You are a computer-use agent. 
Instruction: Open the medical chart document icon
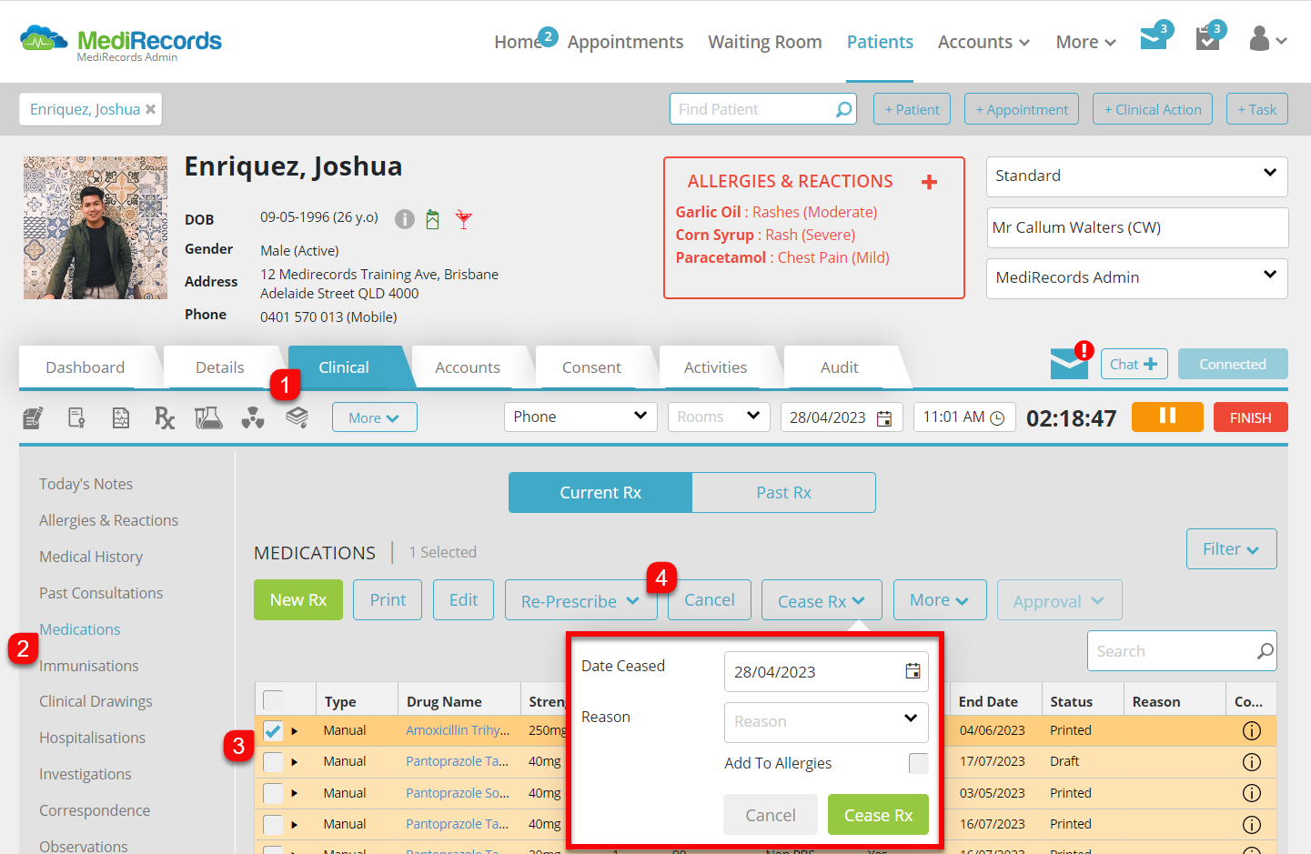(x=120, y=417)
